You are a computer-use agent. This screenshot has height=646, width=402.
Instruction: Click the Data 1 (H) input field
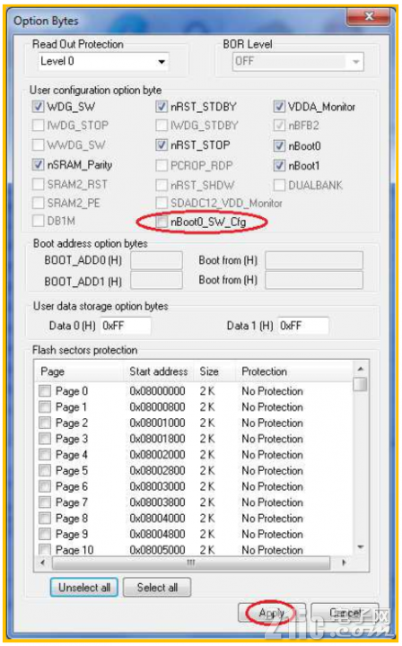pos(303,326)
